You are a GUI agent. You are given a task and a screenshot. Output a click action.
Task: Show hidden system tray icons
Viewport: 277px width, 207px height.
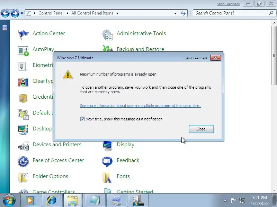225,200
